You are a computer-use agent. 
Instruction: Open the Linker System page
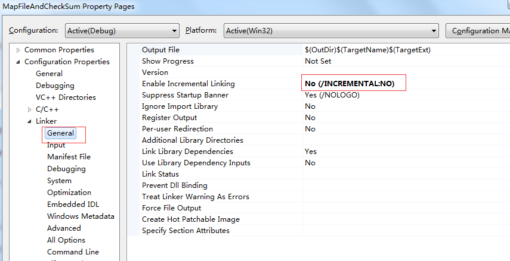pos(59,181)
